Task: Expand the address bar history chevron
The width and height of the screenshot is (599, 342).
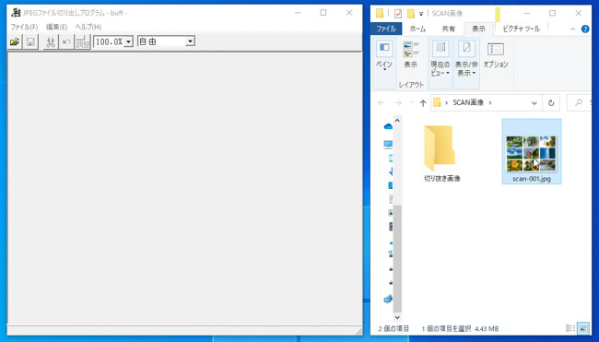Action: 534,103
